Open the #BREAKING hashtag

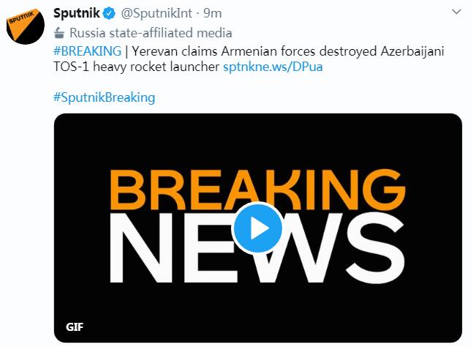coord(88,51)
